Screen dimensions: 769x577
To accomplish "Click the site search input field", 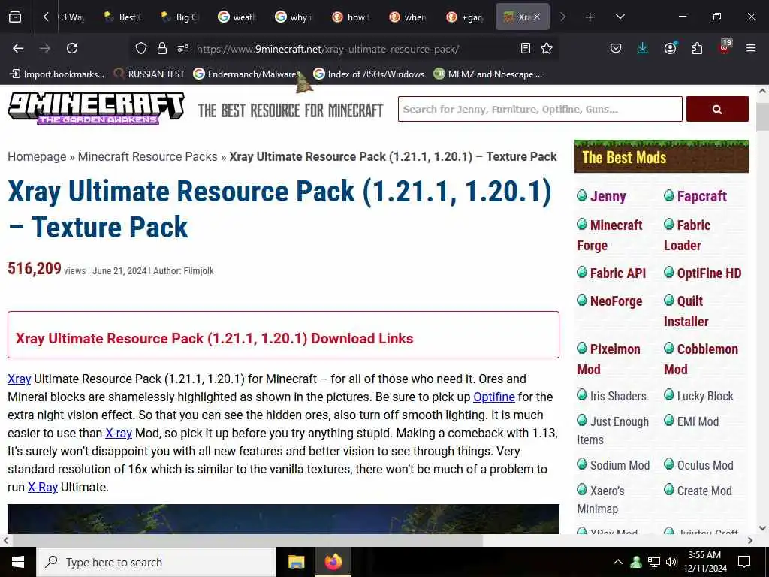I will pyautogui.click(x=540, y=109).
